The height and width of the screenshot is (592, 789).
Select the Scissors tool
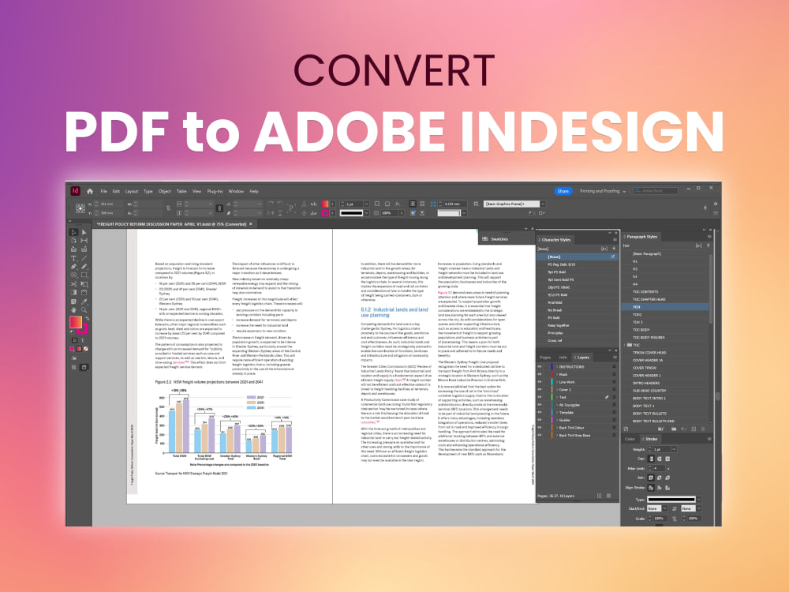tap(73, 284)
